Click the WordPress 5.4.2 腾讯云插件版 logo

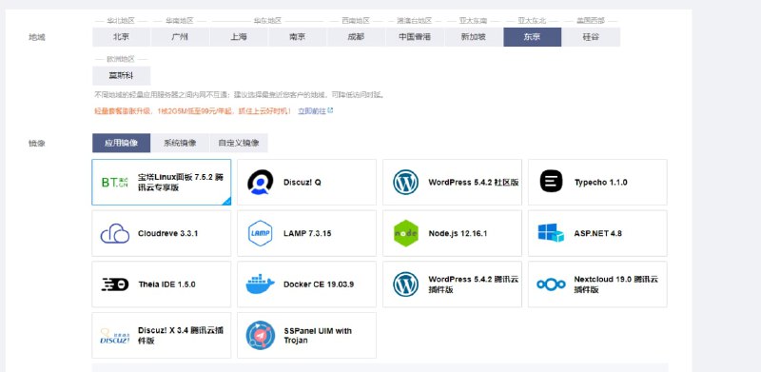(406, 284)
